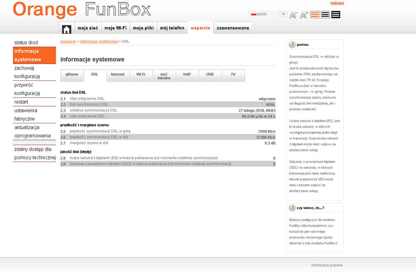The height and width of the screenshot is (280, 416).
Task: Click the wyloguj logout link
Action: click(x=336, y=3)
